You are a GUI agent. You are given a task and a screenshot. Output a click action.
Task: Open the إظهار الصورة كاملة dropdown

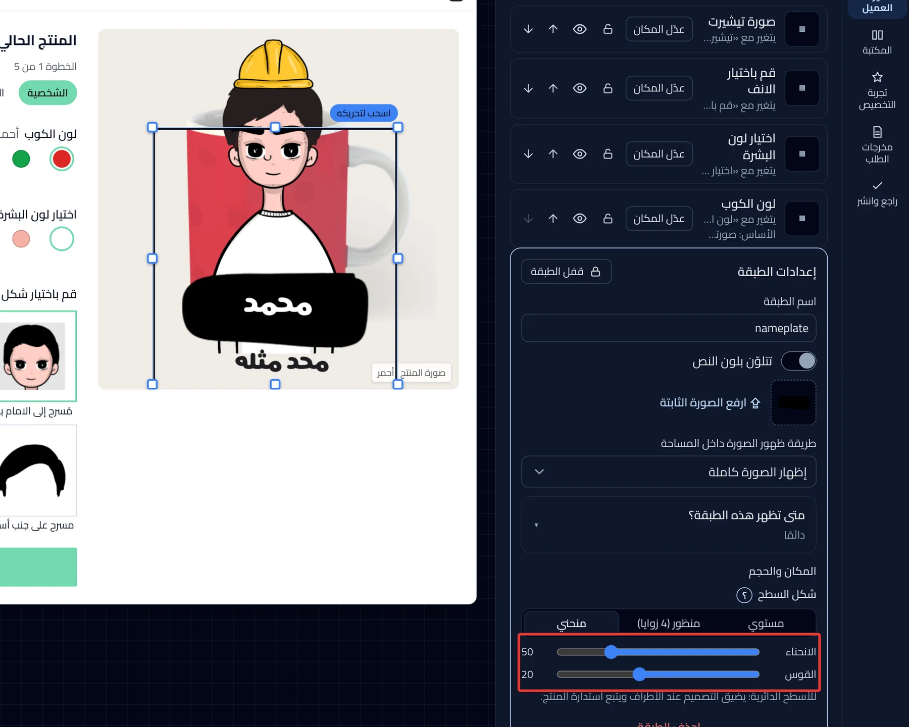click(669, 472)
